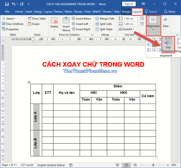Open the Insert ribbon tab
Screen dimensions: 181x168
point(29,12)
